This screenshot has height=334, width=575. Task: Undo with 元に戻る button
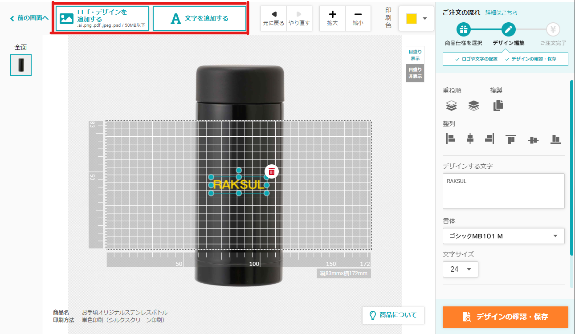(273, 19)
